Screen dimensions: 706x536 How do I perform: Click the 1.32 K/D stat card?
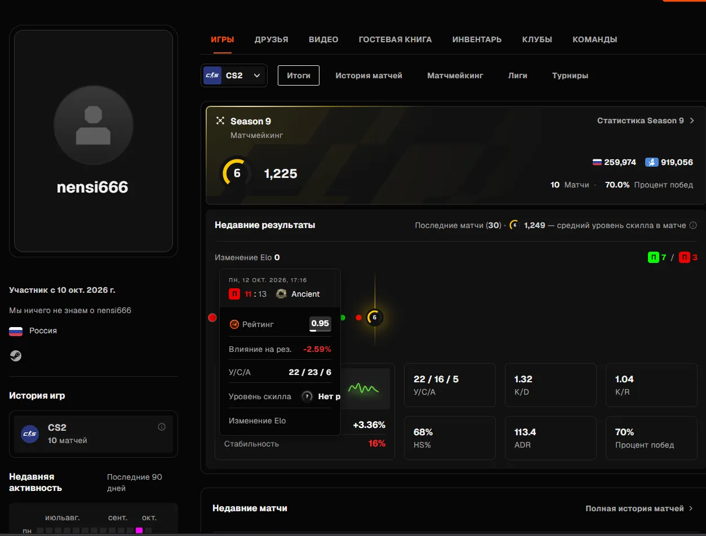coord(550,385)
